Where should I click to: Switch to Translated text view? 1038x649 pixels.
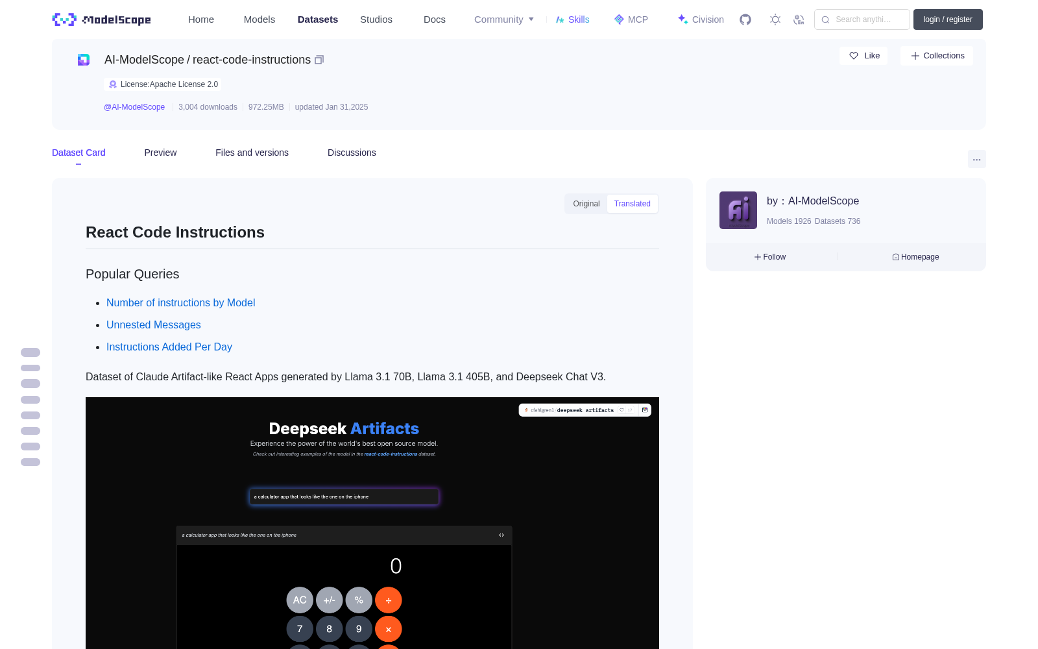[633, 204]
